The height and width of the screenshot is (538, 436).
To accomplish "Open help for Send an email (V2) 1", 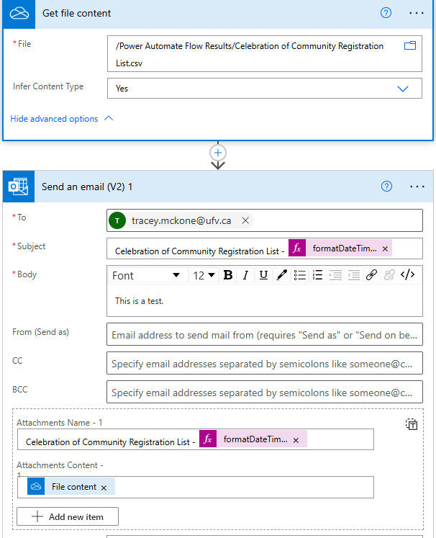I will point(386,187).
